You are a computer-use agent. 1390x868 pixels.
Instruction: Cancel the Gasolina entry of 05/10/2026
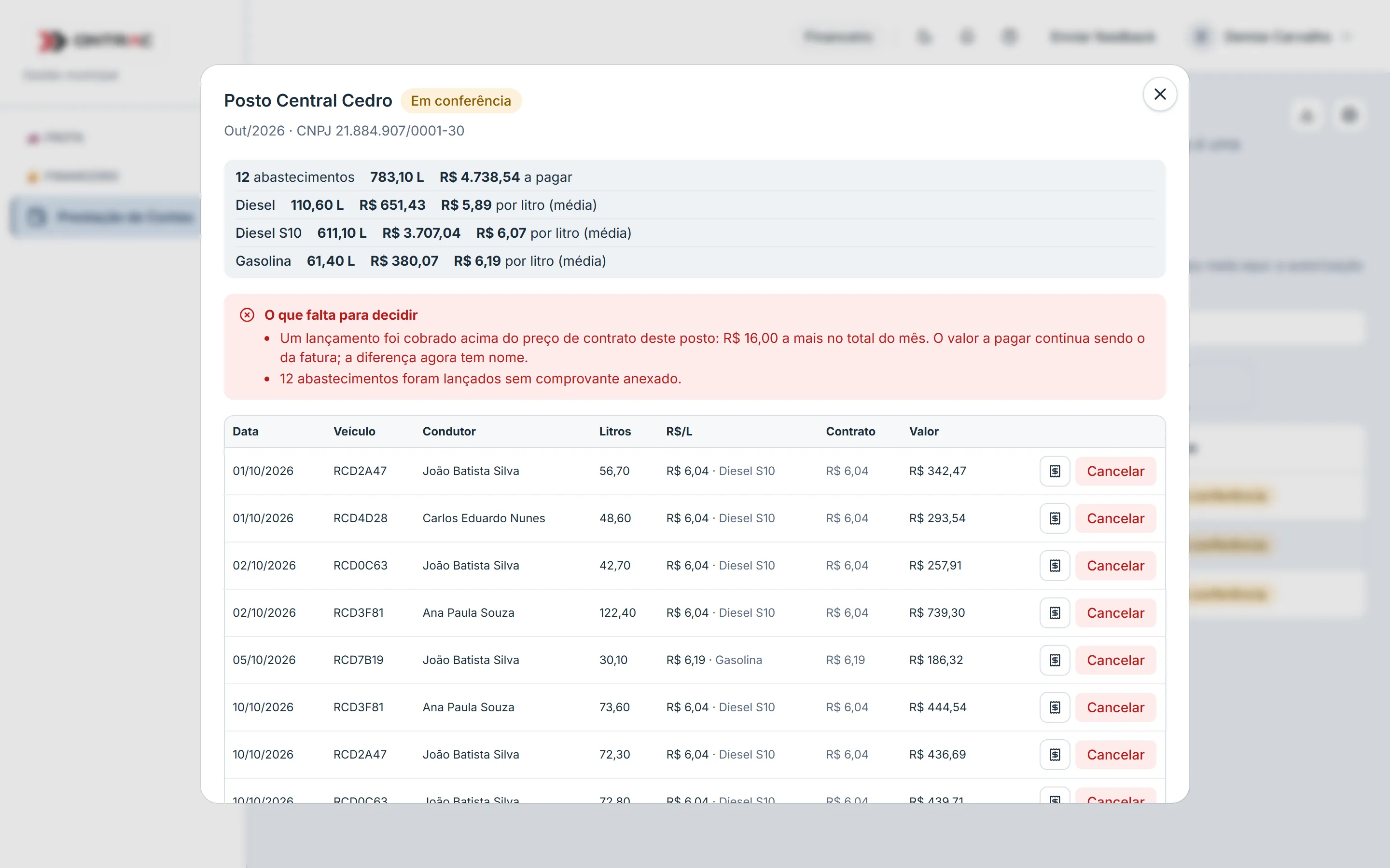[x=1115, y=660]
